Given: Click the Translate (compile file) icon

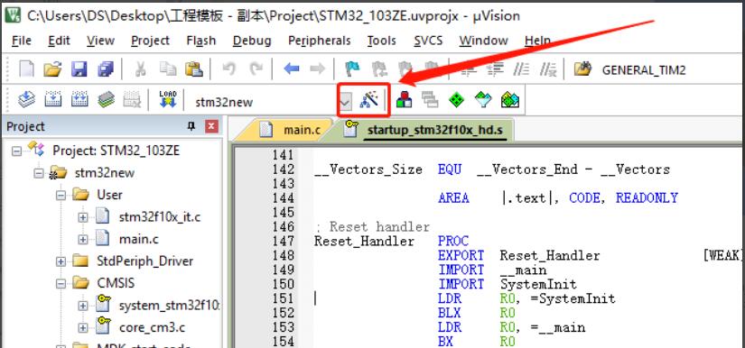Looking at the screenshot, I should 26,99.
